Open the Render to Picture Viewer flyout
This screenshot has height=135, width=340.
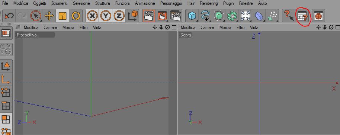tap(162, 16)
